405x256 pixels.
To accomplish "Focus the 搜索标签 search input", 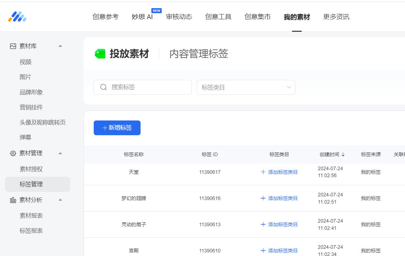I will click(143, 87).
